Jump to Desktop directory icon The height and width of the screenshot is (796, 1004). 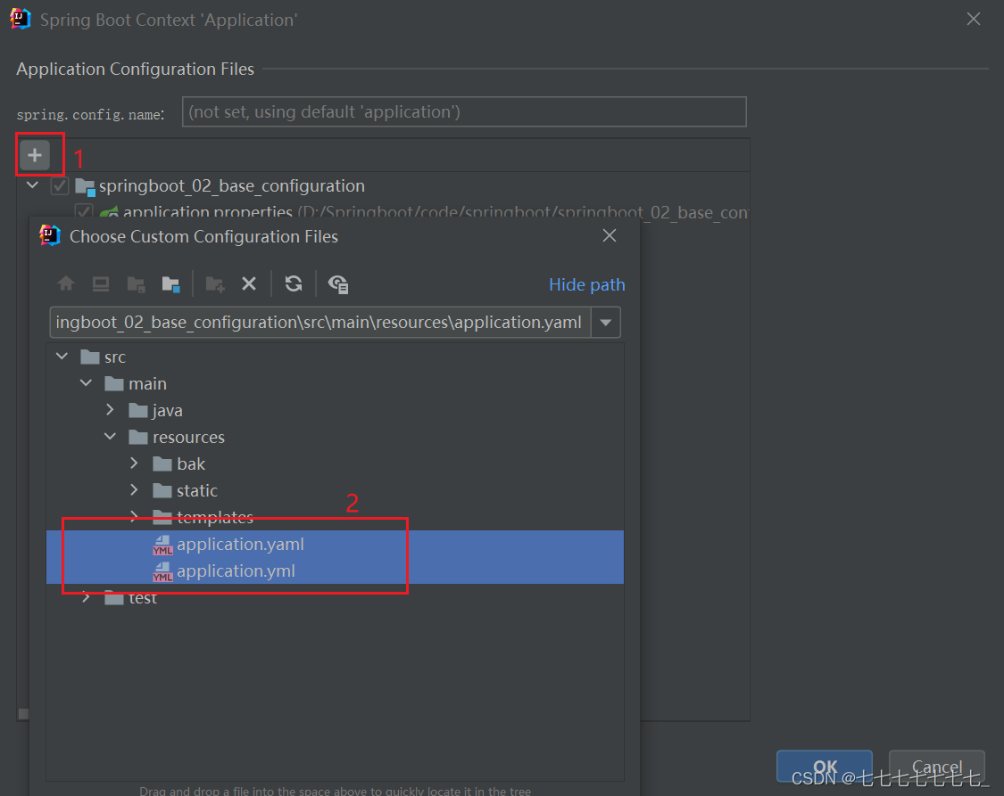pos(101,283)
